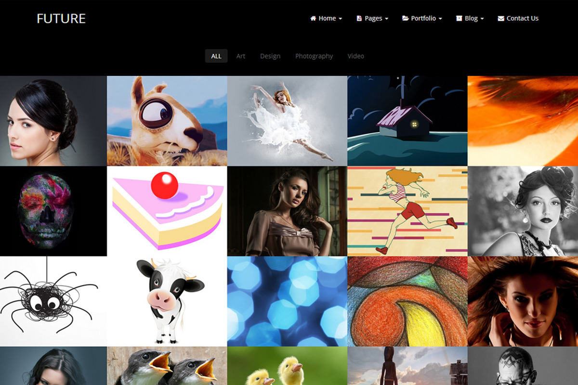The width and height of the screenshot is (578, 385).
Task: Filter portfolio by Art
Action: coord(241,56)
